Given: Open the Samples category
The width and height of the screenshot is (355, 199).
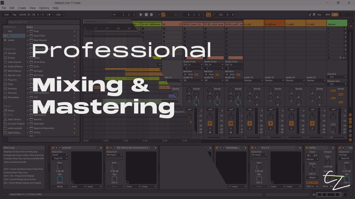Looking at the screenshot, I should pos(10,89).
